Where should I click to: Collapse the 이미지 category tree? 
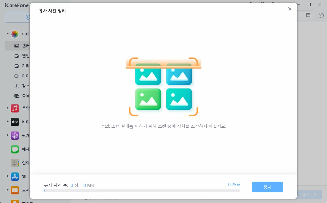point(7,34)
